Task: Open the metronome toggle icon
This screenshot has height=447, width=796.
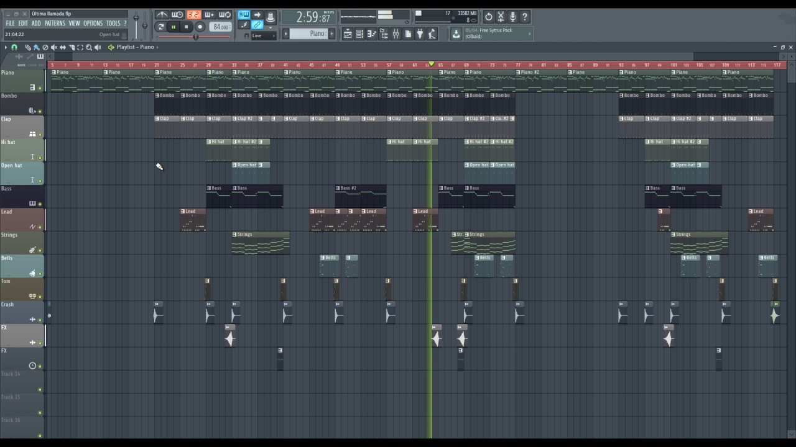Action: [162, 14]
